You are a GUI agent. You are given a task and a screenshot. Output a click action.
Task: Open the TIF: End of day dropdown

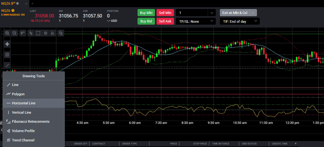tap(240, 21)
